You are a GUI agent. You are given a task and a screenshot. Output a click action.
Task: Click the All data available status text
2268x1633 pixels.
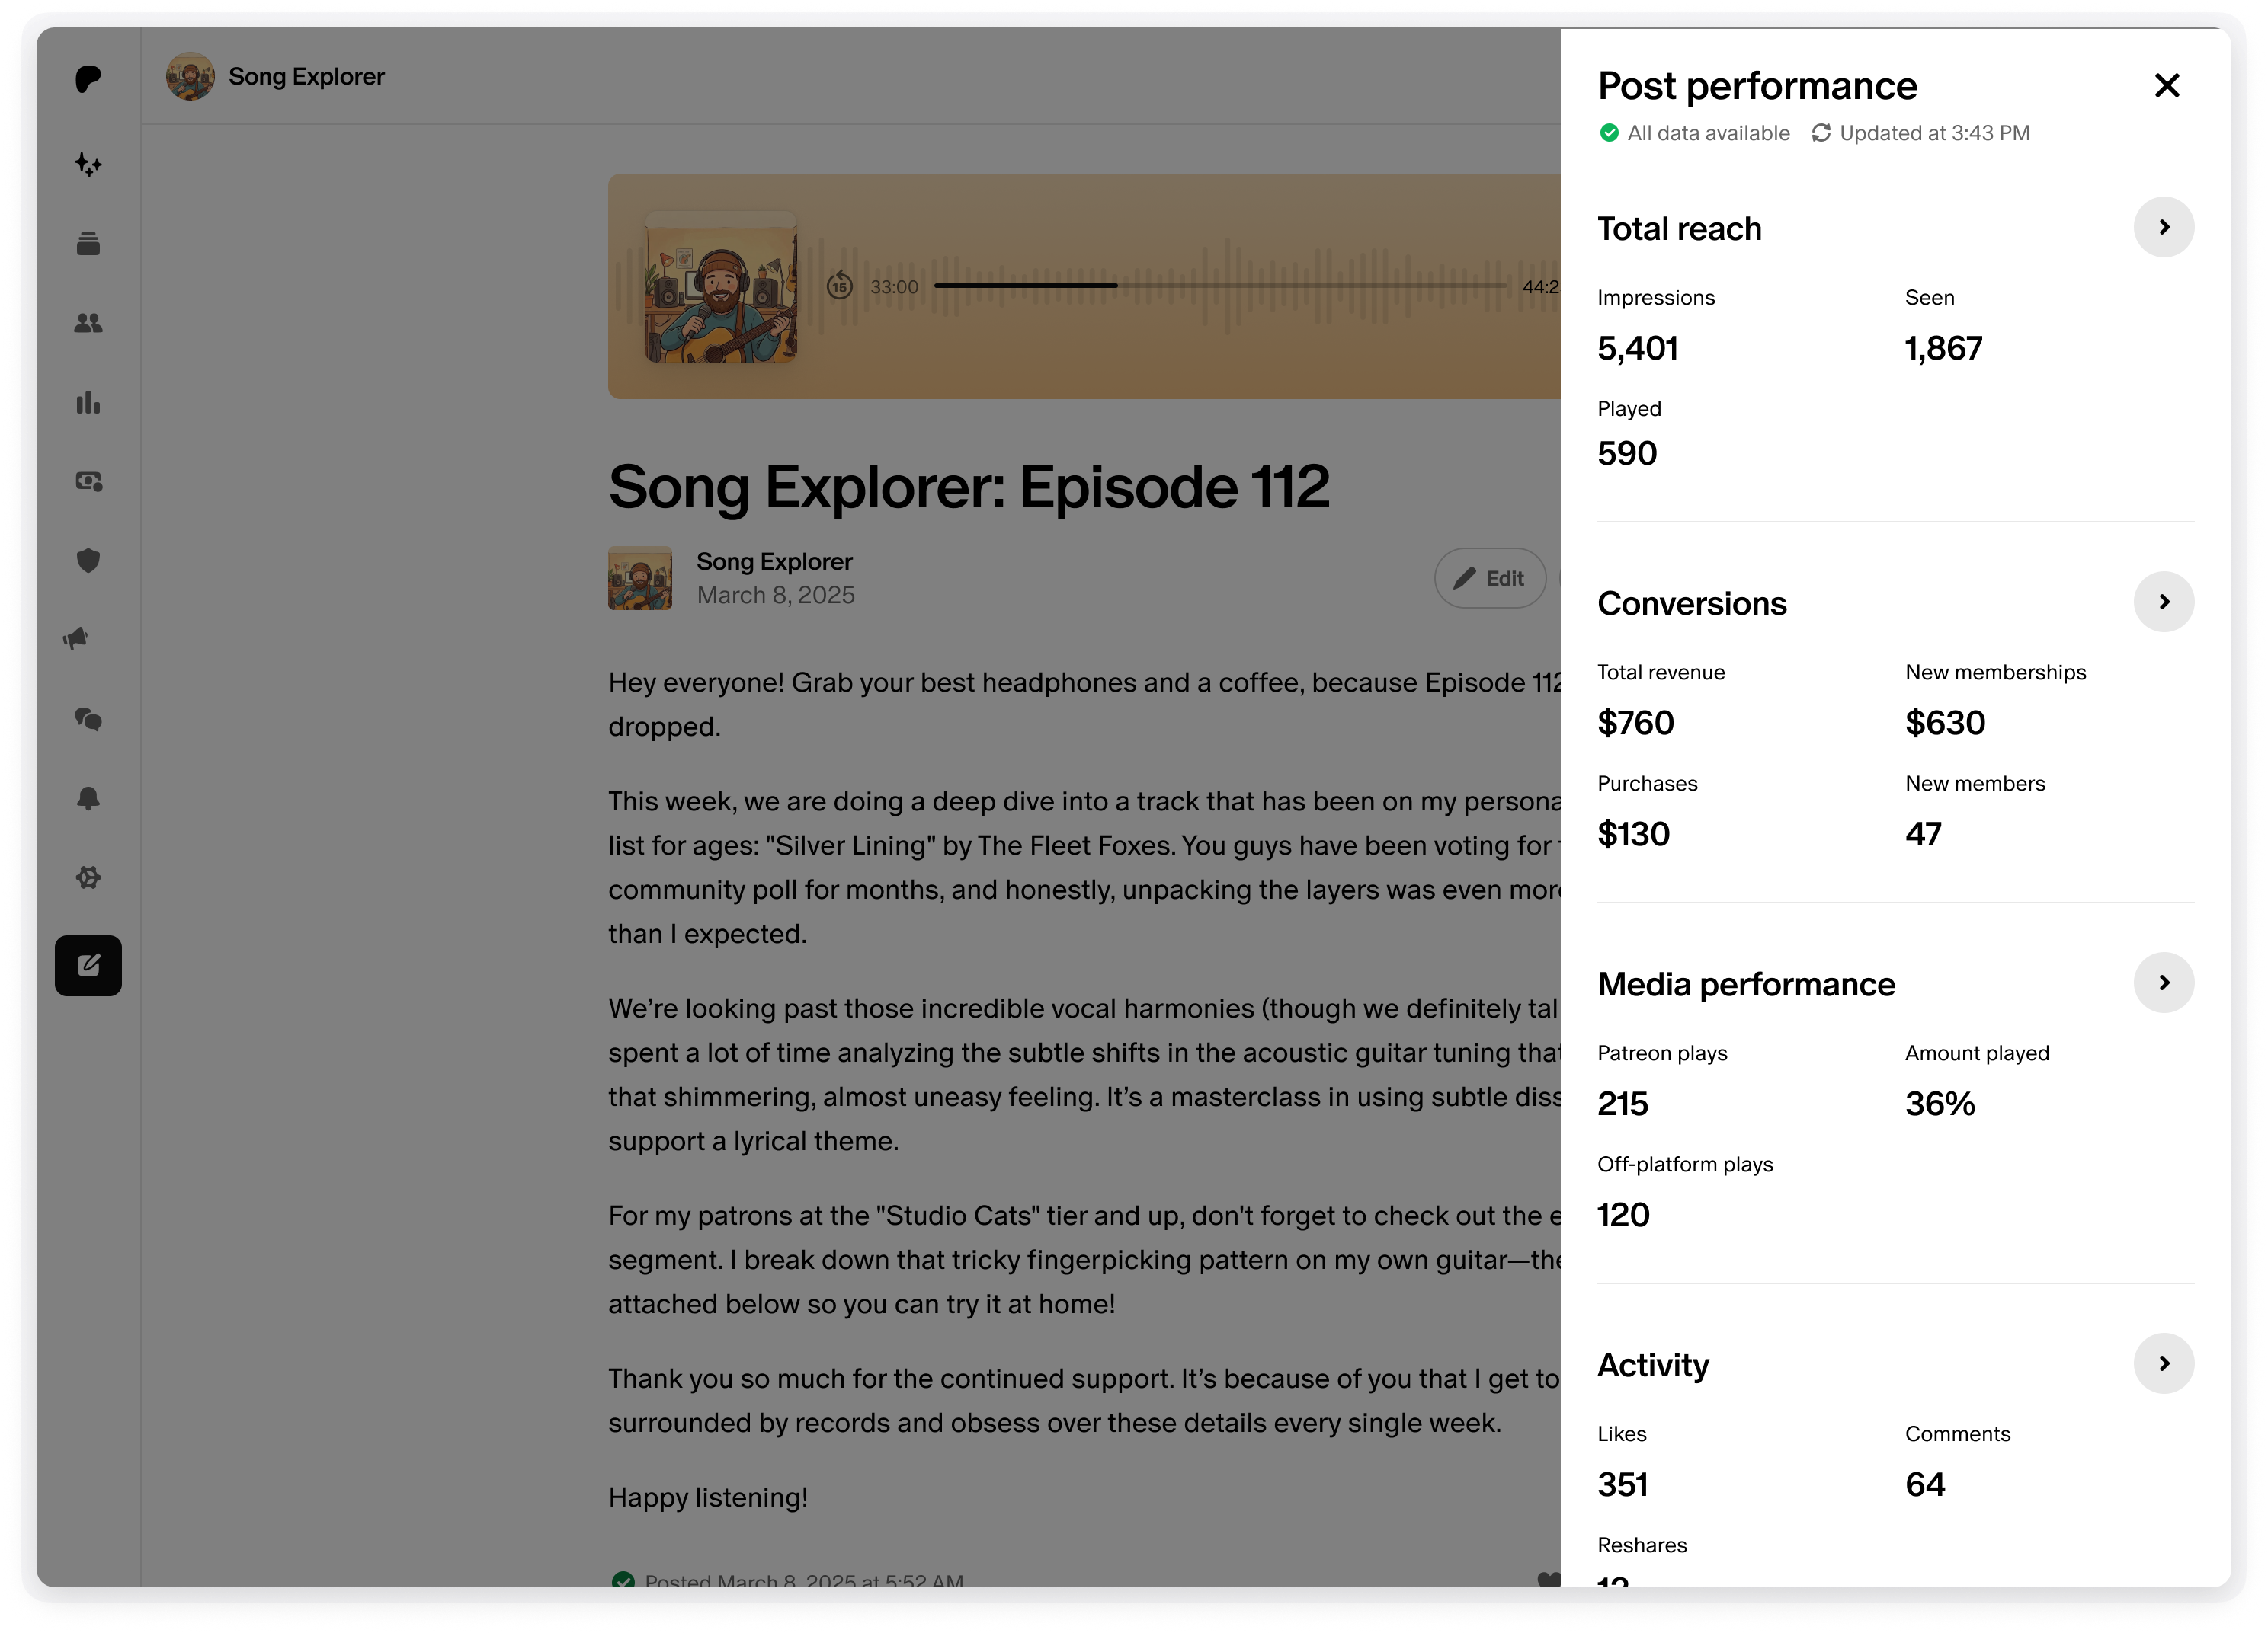1709,133
